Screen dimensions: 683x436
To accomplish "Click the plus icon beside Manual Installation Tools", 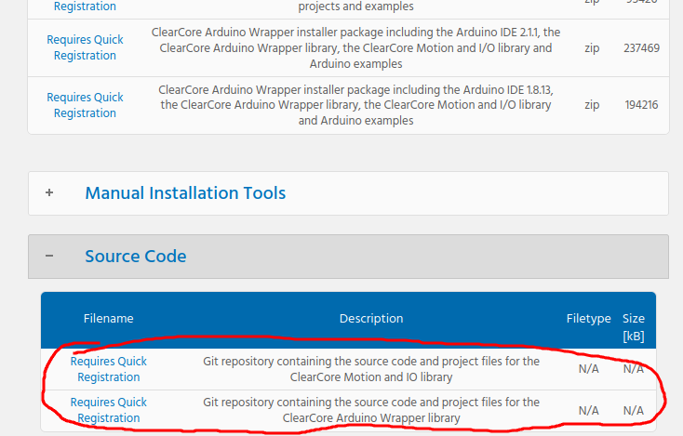I will 49,193.
